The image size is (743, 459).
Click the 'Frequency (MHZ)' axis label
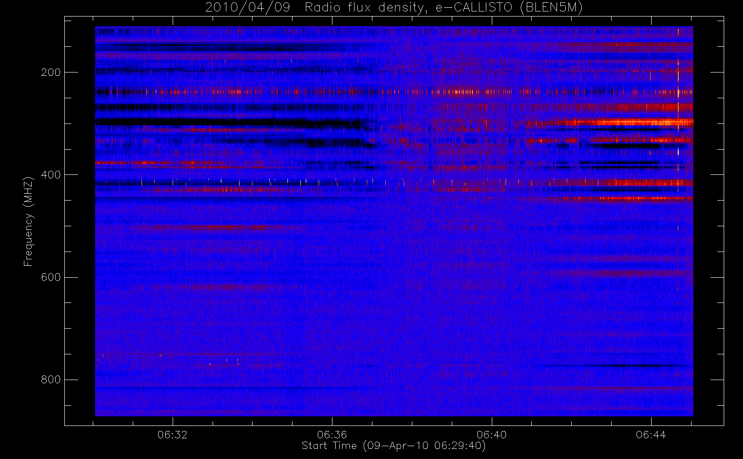(x=28, y=221)
